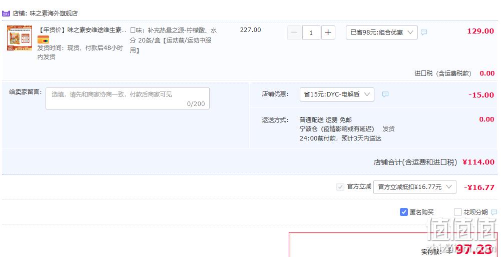Click the 宁波仓（疫情影响或有延迟） warehouse text
Viewport: 501px width, 257px height.
tap(337, 129)
